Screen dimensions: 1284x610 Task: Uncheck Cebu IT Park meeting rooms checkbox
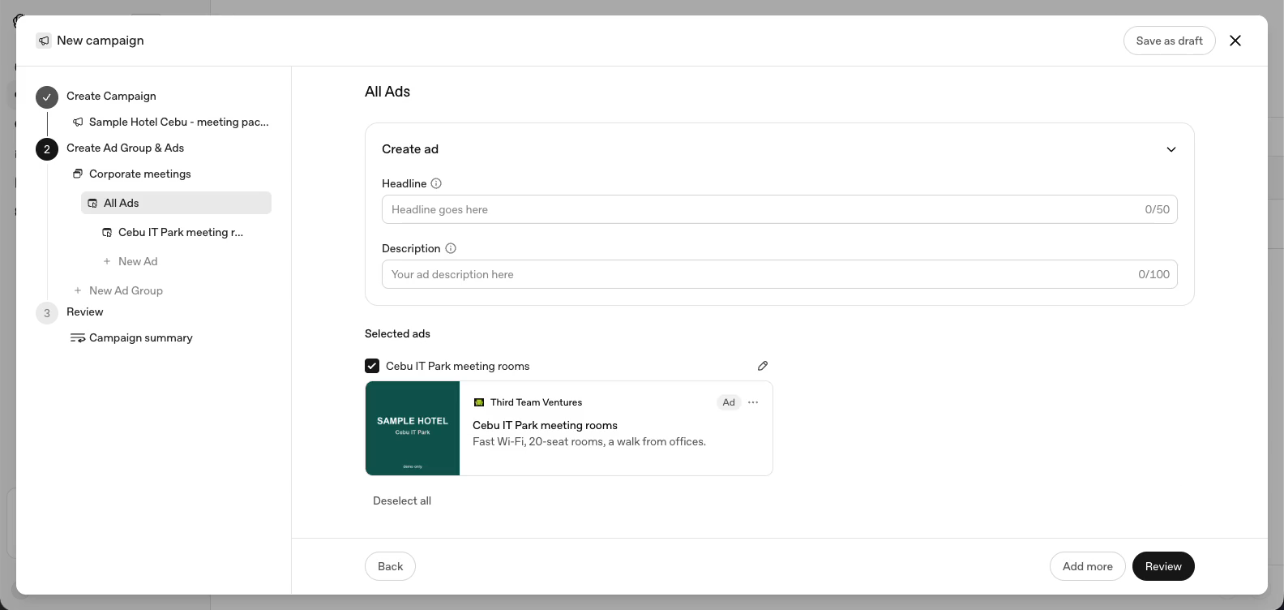[x=372, y=366]
